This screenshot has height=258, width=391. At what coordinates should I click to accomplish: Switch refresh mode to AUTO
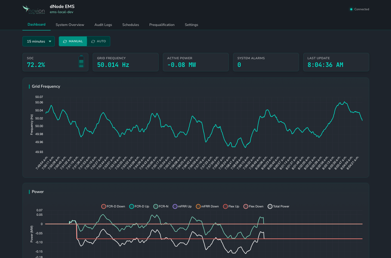(x=98, y=41)
